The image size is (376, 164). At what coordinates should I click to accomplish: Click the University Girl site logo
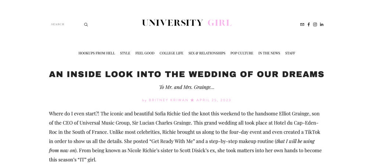click(x=187, y=23)
